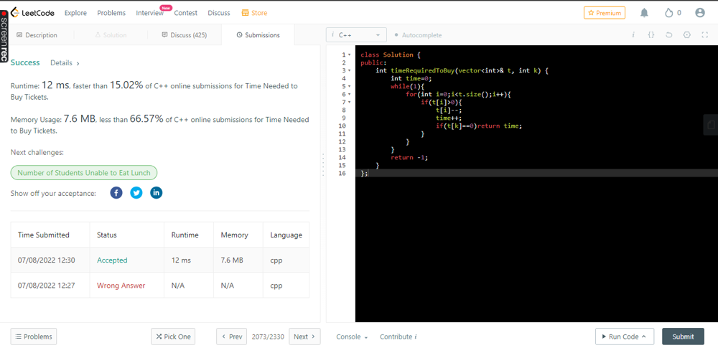718x348 pixels.
Task: Share acceptance on Facebook
Action: pos(116,193)
